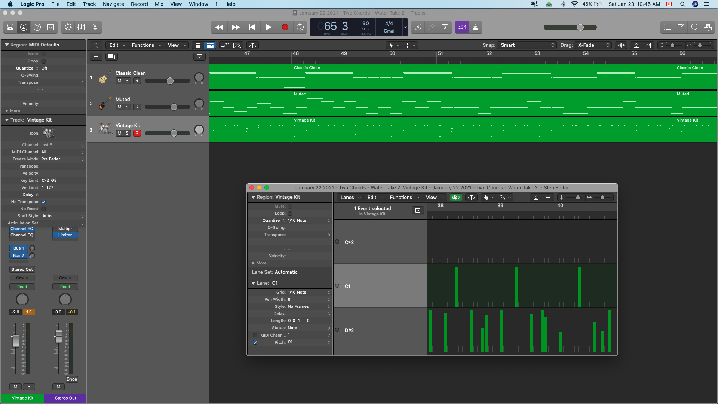Click the Bus 1 send button
This screenshot has width=718, height=404.
tap(19, 248)
